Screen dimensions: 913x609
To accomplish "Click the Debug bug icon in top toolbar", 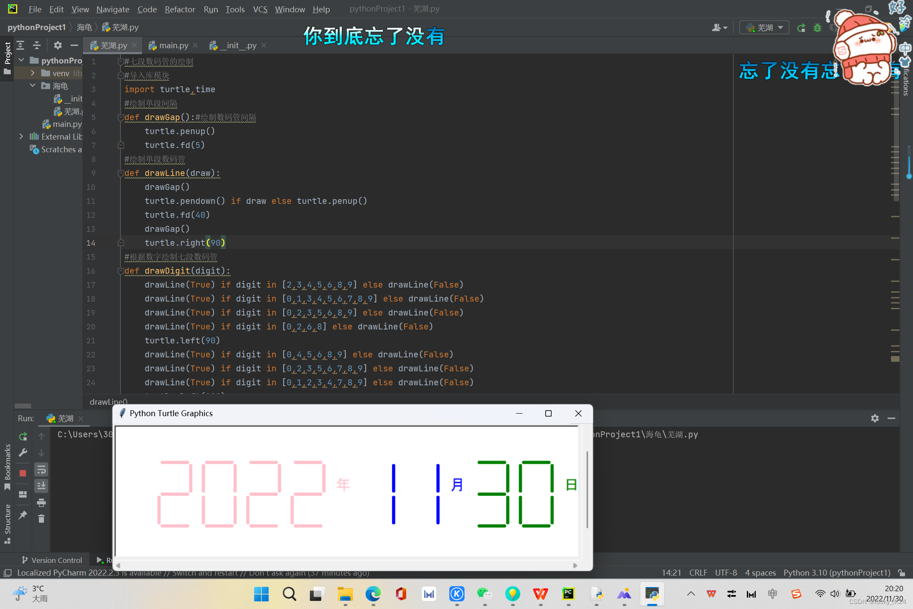I will coord(817,28).
